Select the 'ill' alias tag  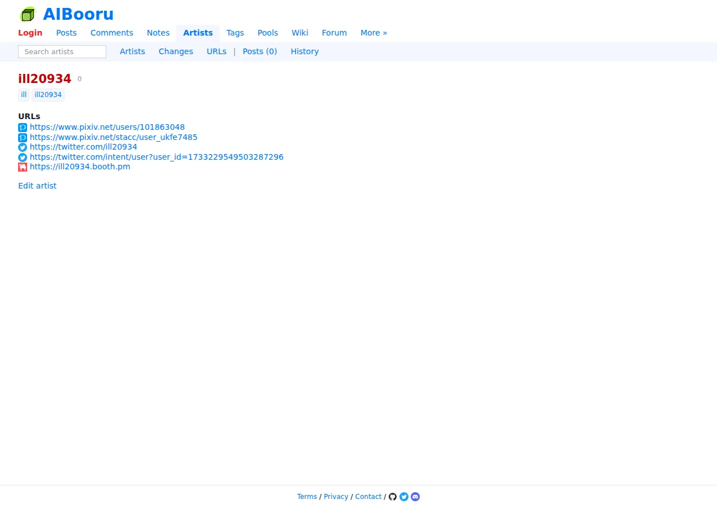point(24,95)
